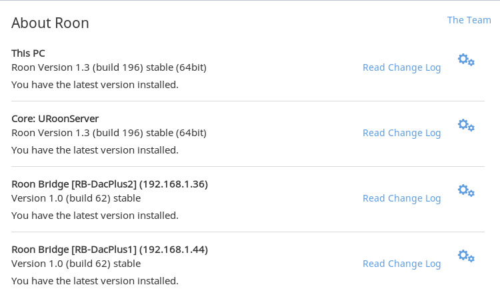The image size is (500, 293).
Task: View Read Change Log for RB-DacPlus2 bridge
Action: pyautogui.click(x=402, y=198)
